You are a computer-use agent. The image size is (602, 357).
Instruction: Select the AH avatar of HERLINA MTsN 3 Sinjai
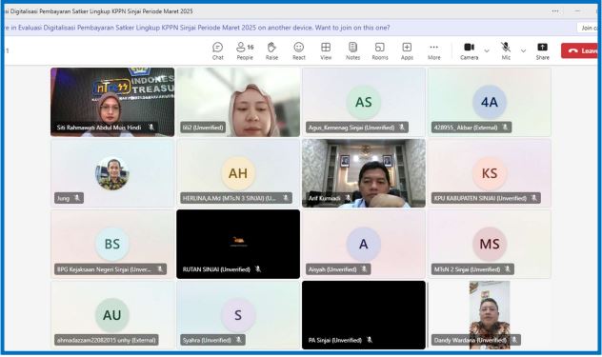click(238, 173)
